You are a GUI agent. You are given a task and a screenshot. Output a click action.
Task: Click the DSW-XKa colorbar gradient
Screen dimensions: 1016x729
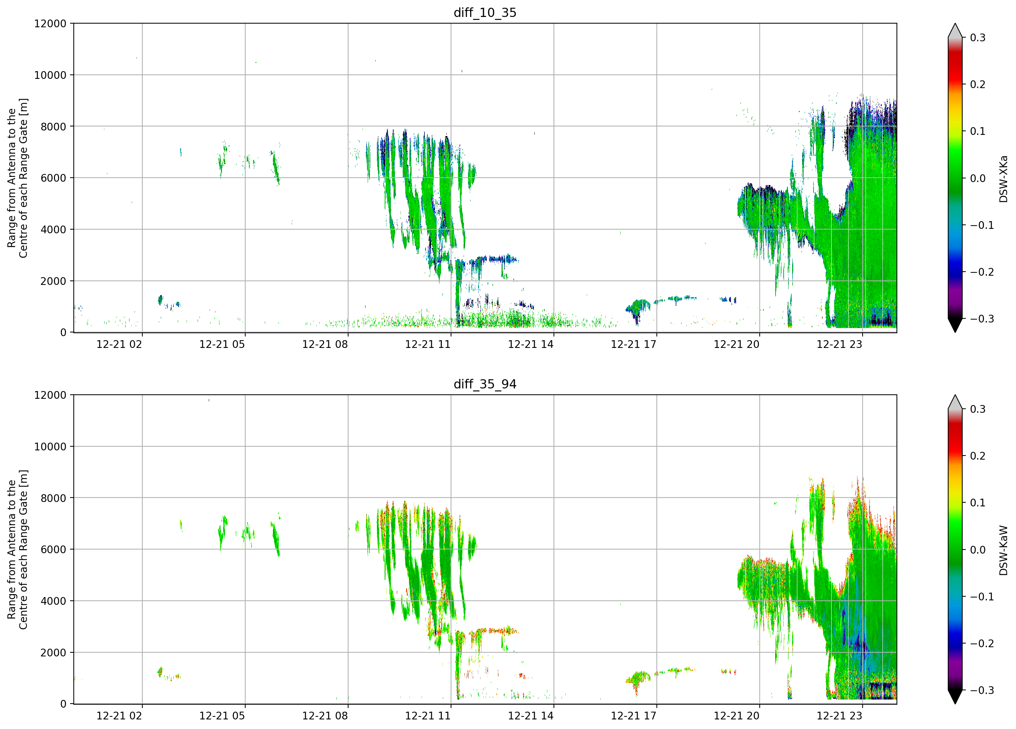pos(955,178)
